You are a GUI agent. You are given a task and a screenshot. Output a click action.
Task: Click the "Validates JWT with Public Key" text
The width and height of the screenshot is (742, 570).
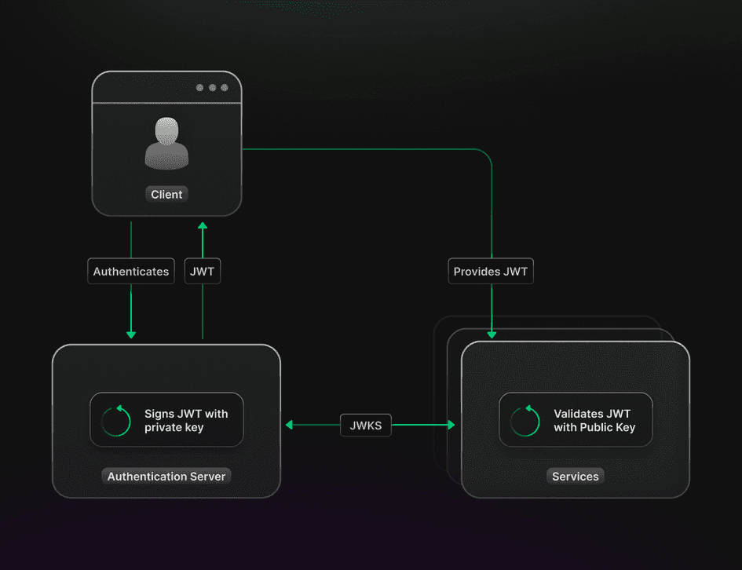click(594, 421)
